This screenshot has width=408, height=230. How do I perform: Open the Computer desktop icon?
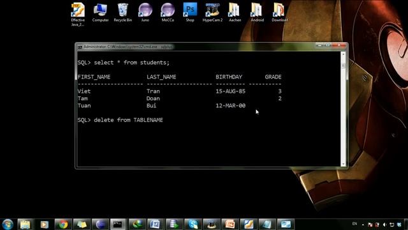[100, 13]
